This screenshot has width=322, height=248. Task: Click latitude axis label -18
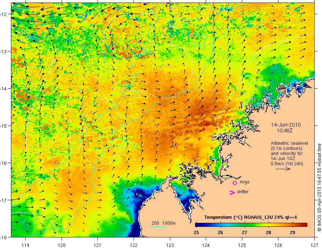click(4, 237)
